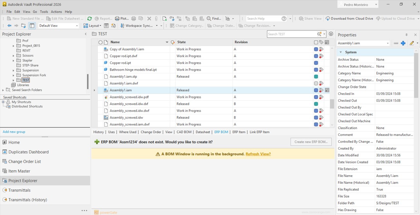The image size is (420, 215).
Task: Click the blue state swatch for Copper rod.ipt
Action: 316,63
